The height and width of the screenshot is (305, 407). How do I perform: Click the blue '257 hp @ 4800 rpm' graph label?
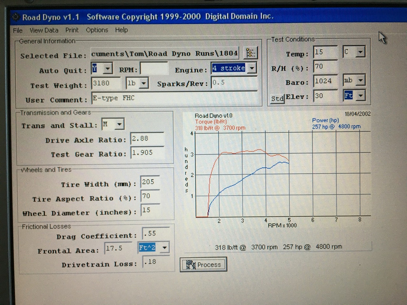point(336,127)
